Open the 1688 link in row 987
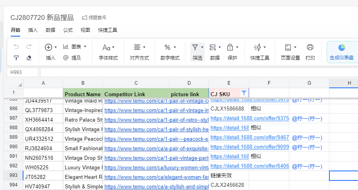 [x=250, y=118]
